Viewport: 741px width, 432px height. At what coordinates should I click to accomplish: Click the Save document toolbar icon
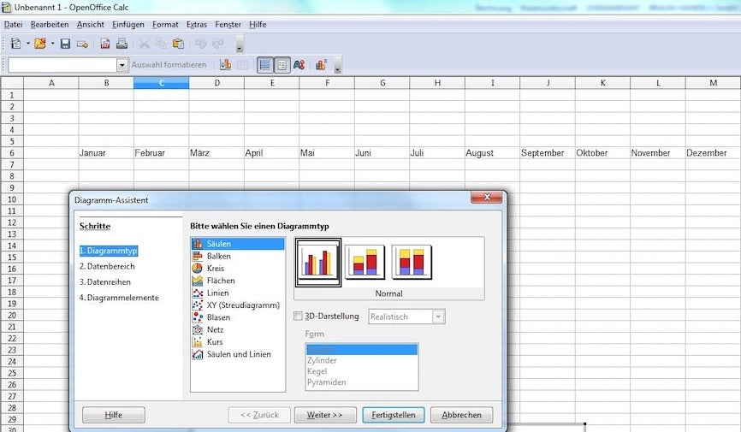point(65,44)
